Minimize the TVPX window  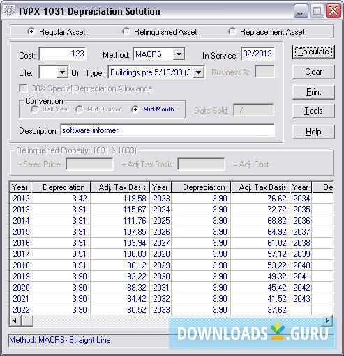click(x=300, y=11)
